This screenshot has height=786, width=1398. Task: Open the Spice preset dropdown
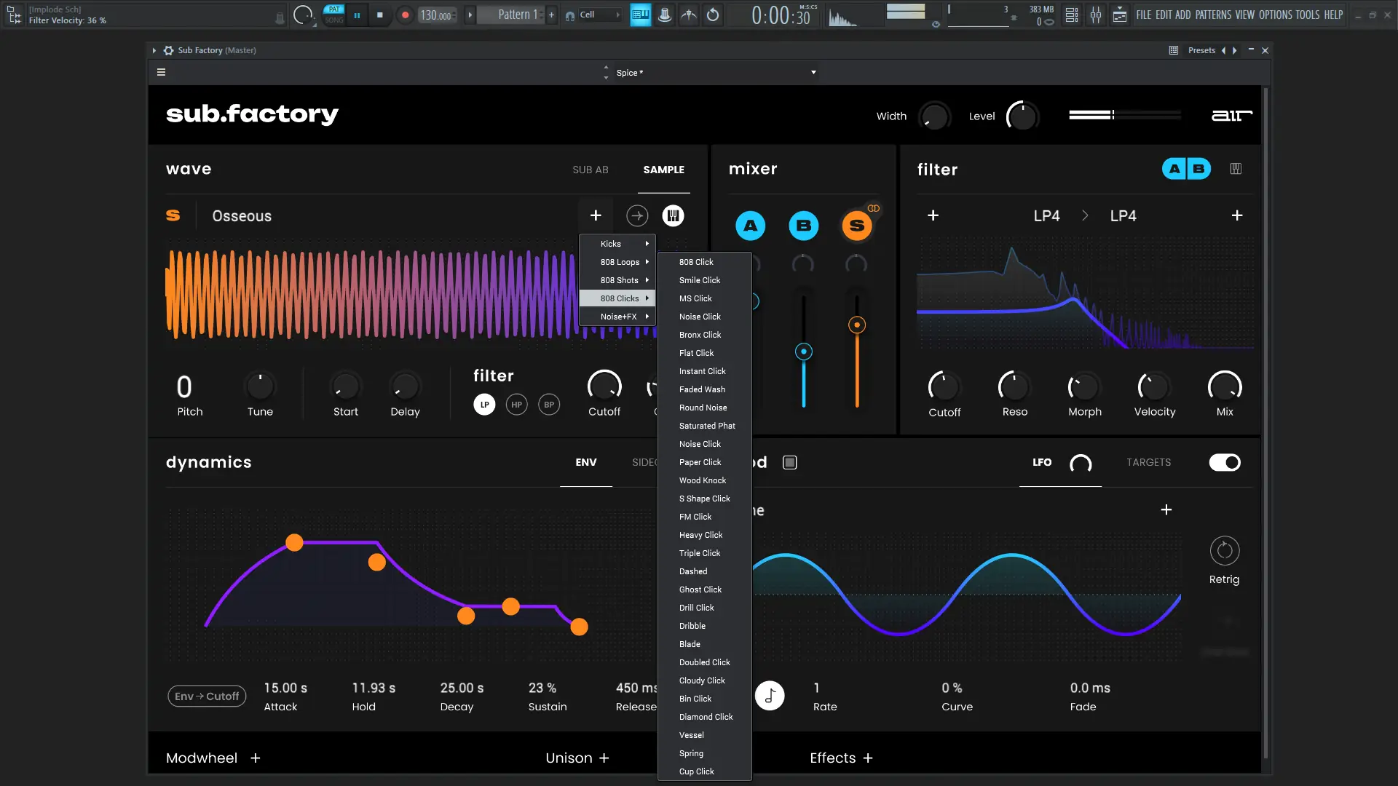(x=813, y=72)
